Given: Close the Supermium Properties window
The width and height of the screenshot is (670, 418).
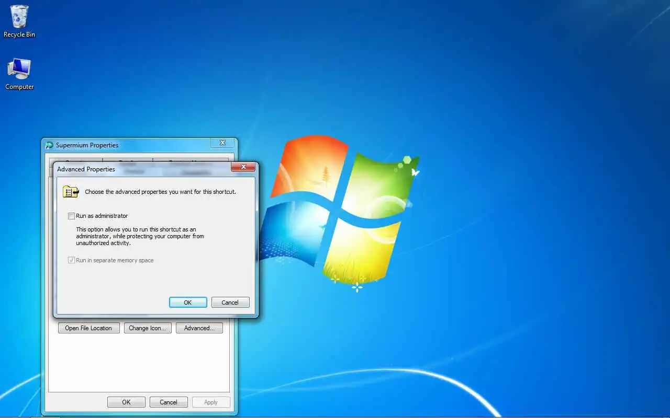Looking at the screenshot, I should coord(222,143).
